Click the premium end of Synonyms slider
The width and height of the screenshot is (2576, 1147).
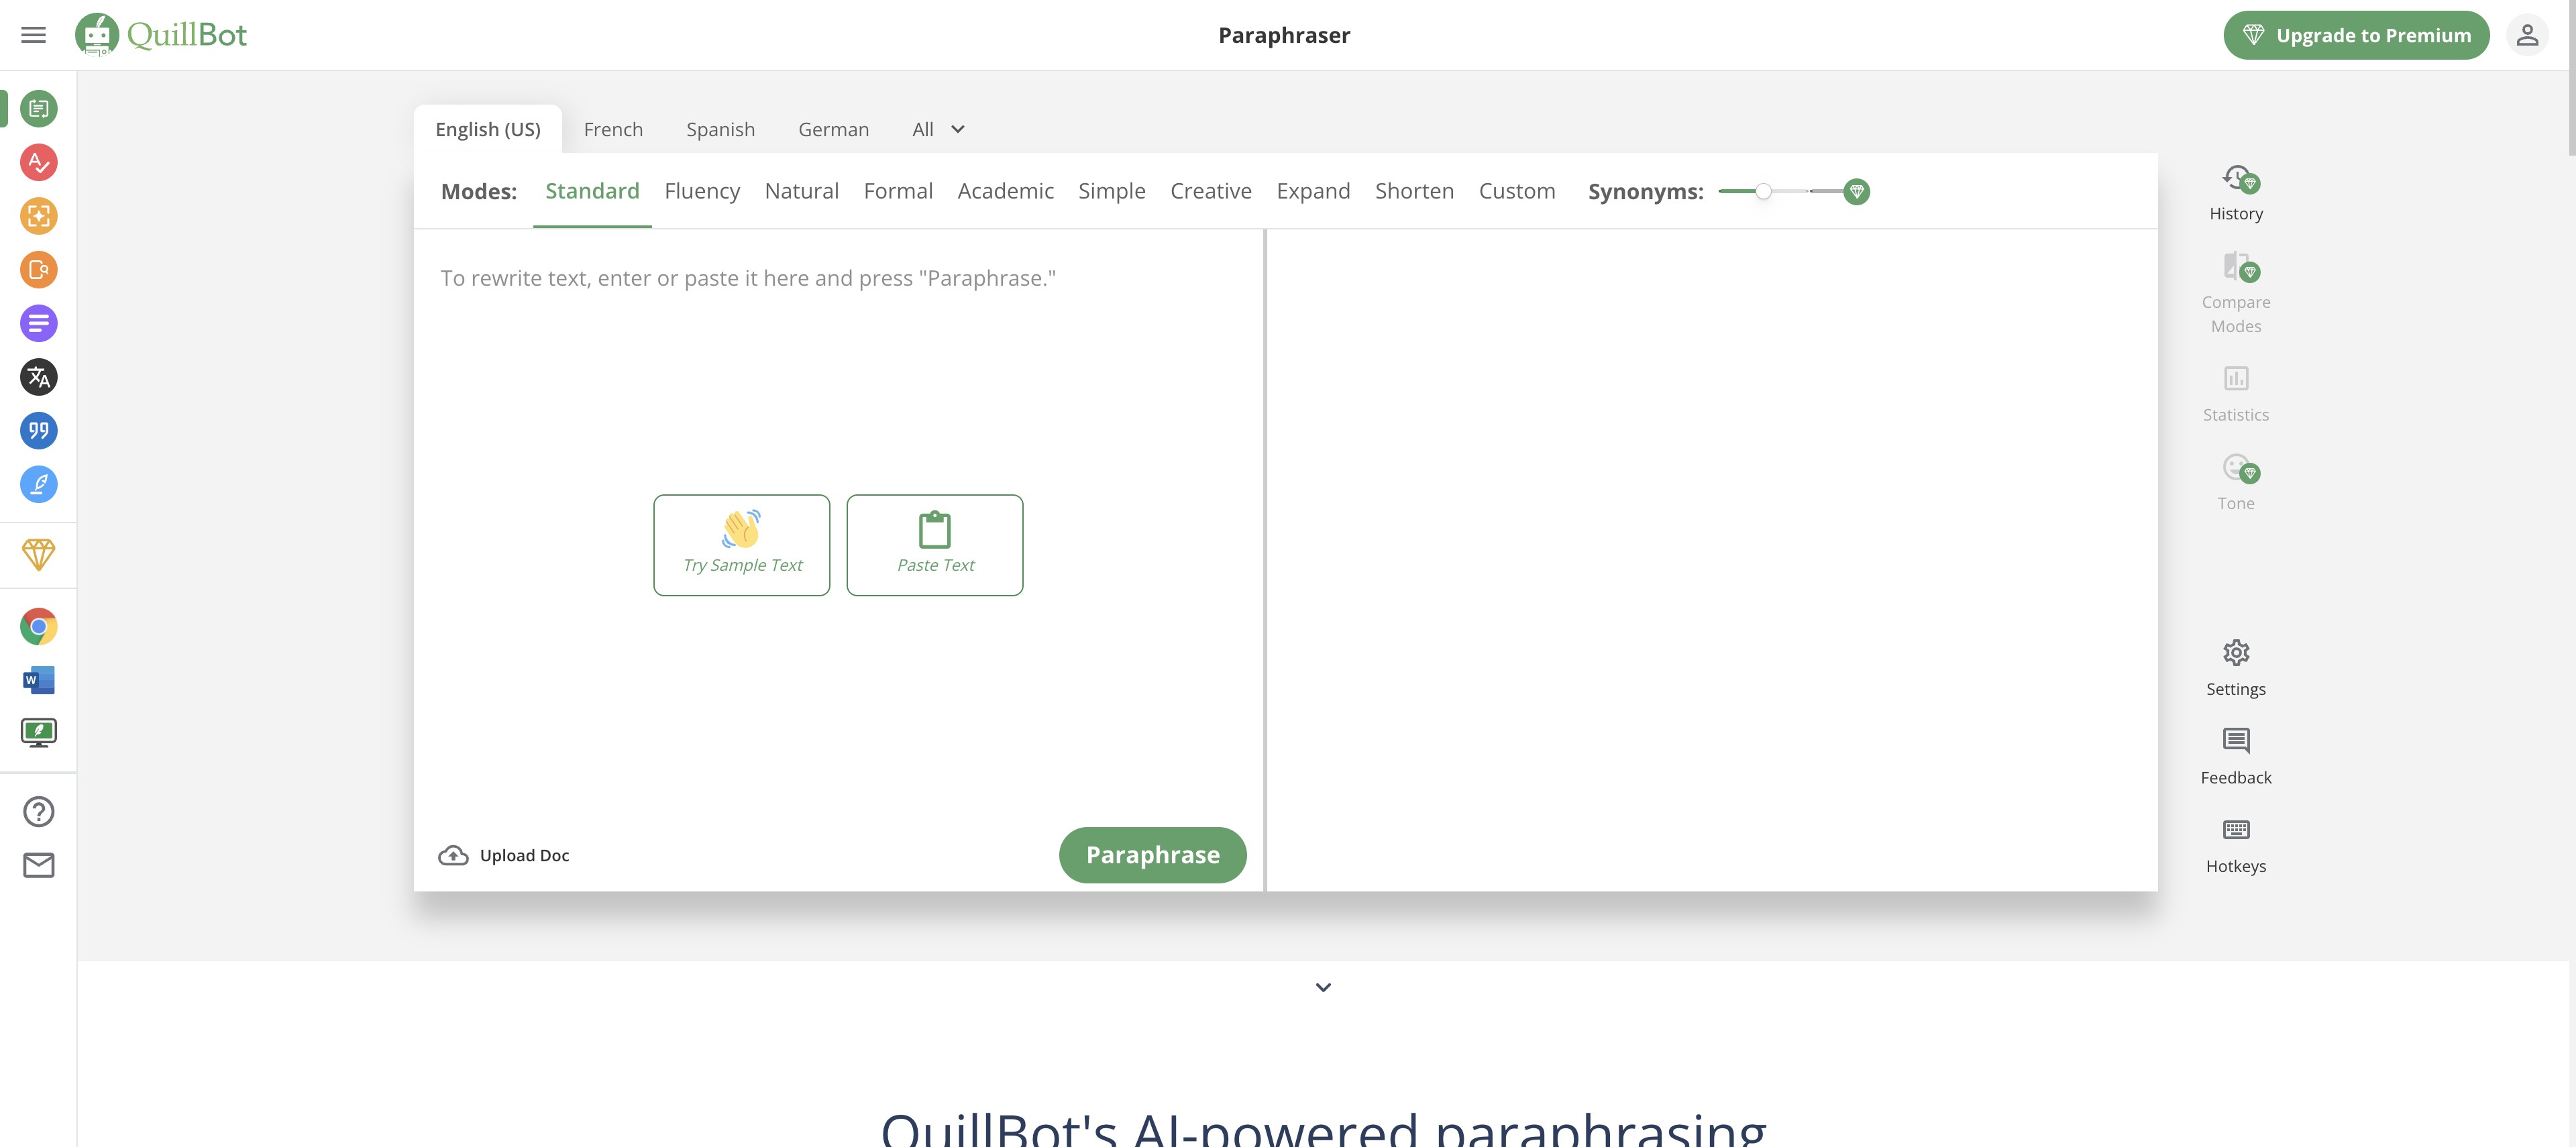pos(1856,191)
